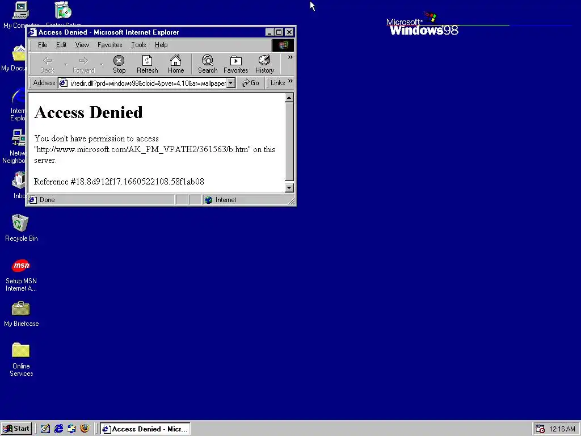Show more toolbar buttons chevron

290,57
